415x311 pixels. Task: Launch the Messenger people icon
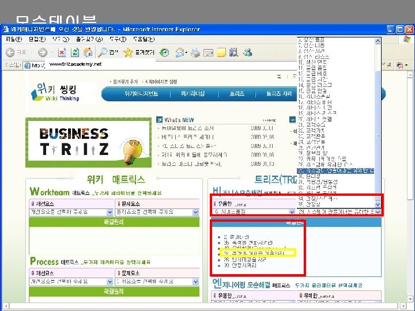click(x=248, y=52)
